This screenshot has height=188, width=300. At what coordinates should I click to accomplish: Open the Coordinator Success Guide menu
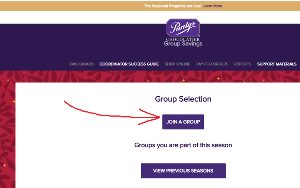click(129, 64)
